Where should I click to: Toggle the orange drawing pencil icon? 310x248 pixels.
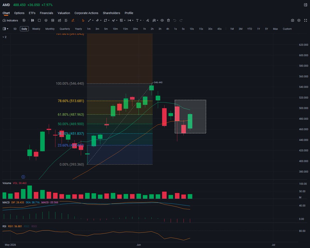coord(73,20)
